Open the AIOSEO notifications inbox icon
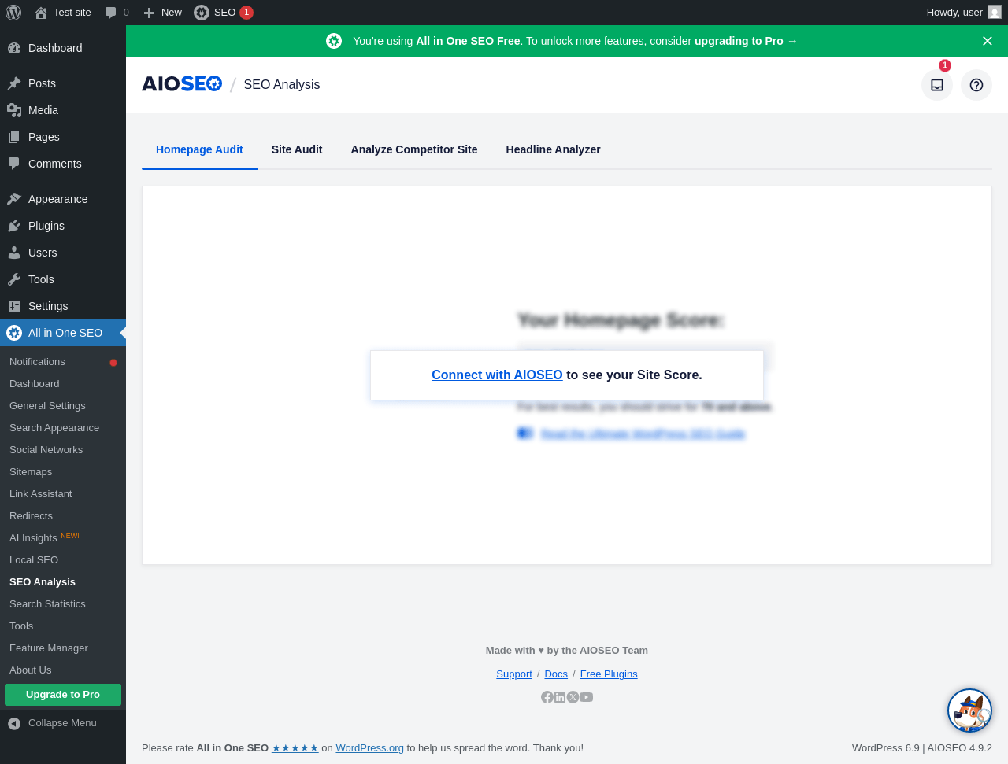This screenshot has height=764, width=1008. click(937, 85)
